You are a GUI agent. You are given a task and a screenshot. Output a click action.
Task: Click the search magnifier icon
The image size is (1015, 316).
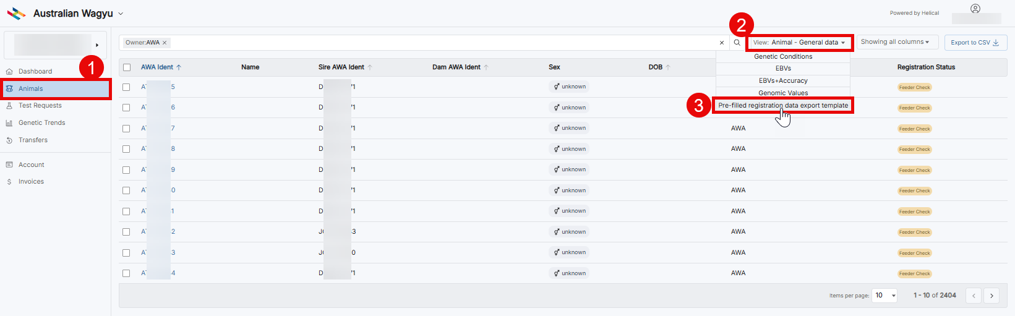(737, 43)
